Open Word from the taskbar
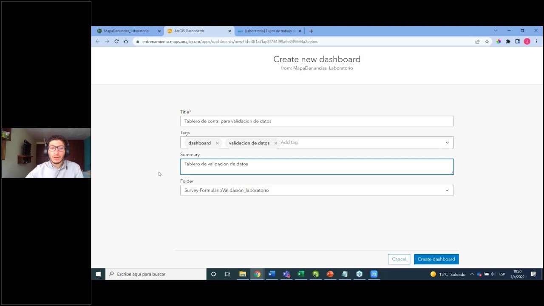The width and height of the screenshot is (544, 306). tap(272, 274)
